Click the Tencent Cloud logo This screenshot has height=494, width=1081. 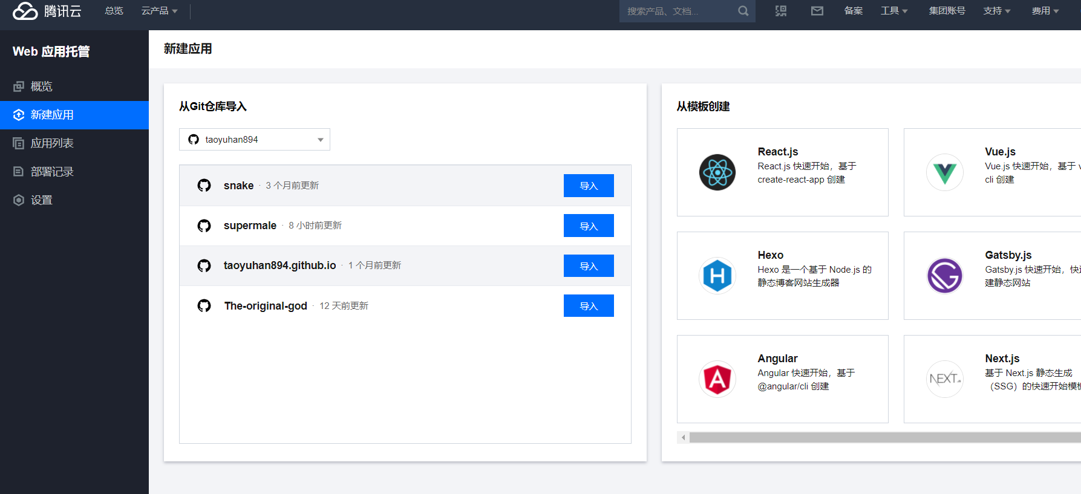click(x=47, y=11)
